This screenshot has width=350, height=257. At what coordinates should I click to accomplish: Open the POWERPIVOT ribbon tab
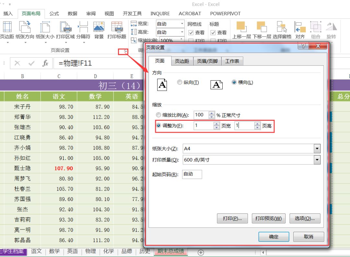225,14
